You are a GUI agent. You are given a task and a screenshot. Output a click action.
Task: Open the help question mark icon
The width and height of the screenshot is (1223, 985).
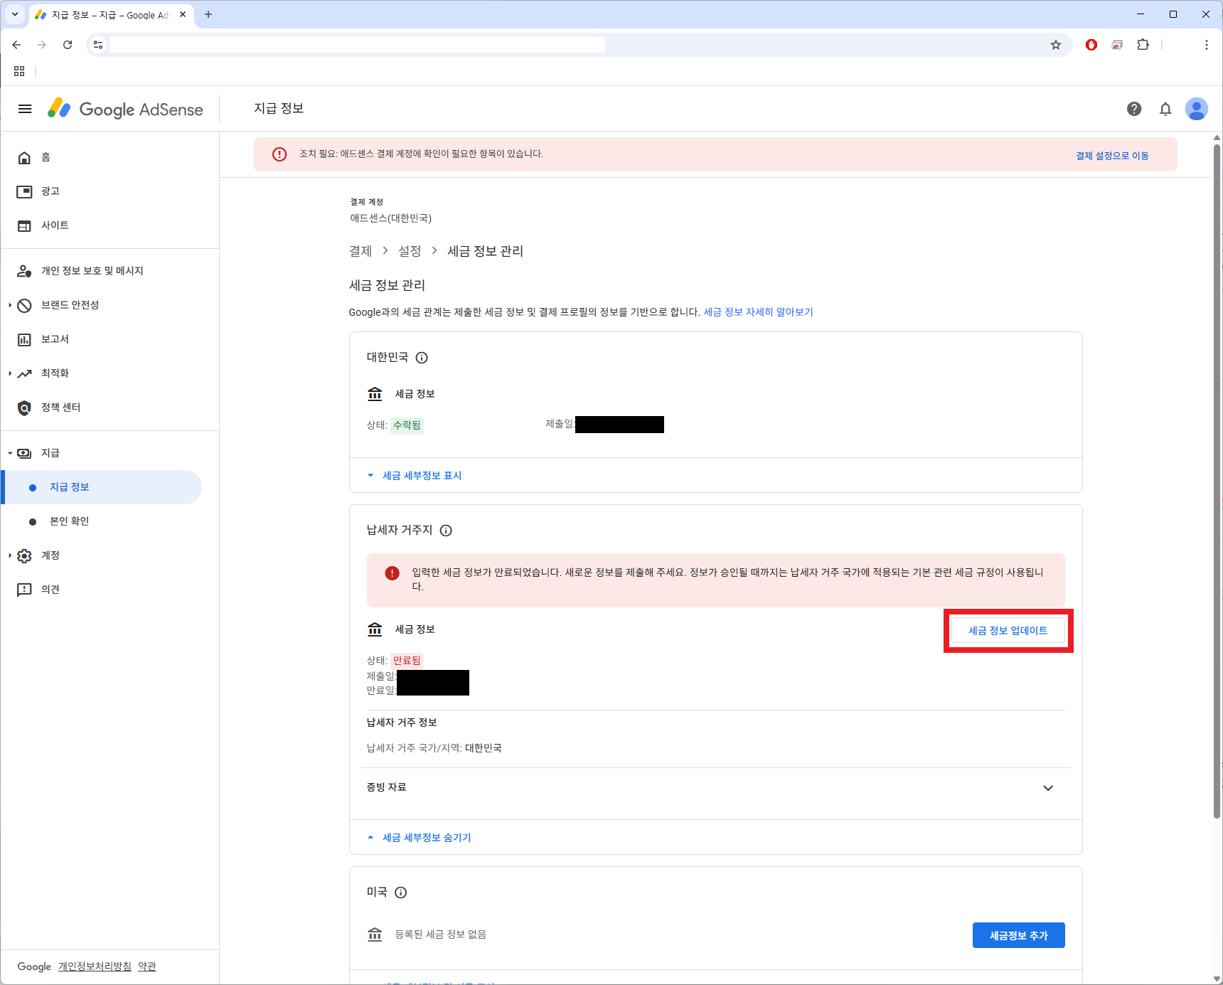pos(1134,109)
